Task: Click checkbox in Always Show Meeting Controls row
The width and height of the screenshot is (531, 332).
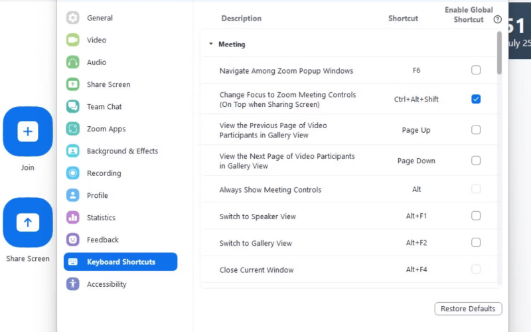Action: 476,189
